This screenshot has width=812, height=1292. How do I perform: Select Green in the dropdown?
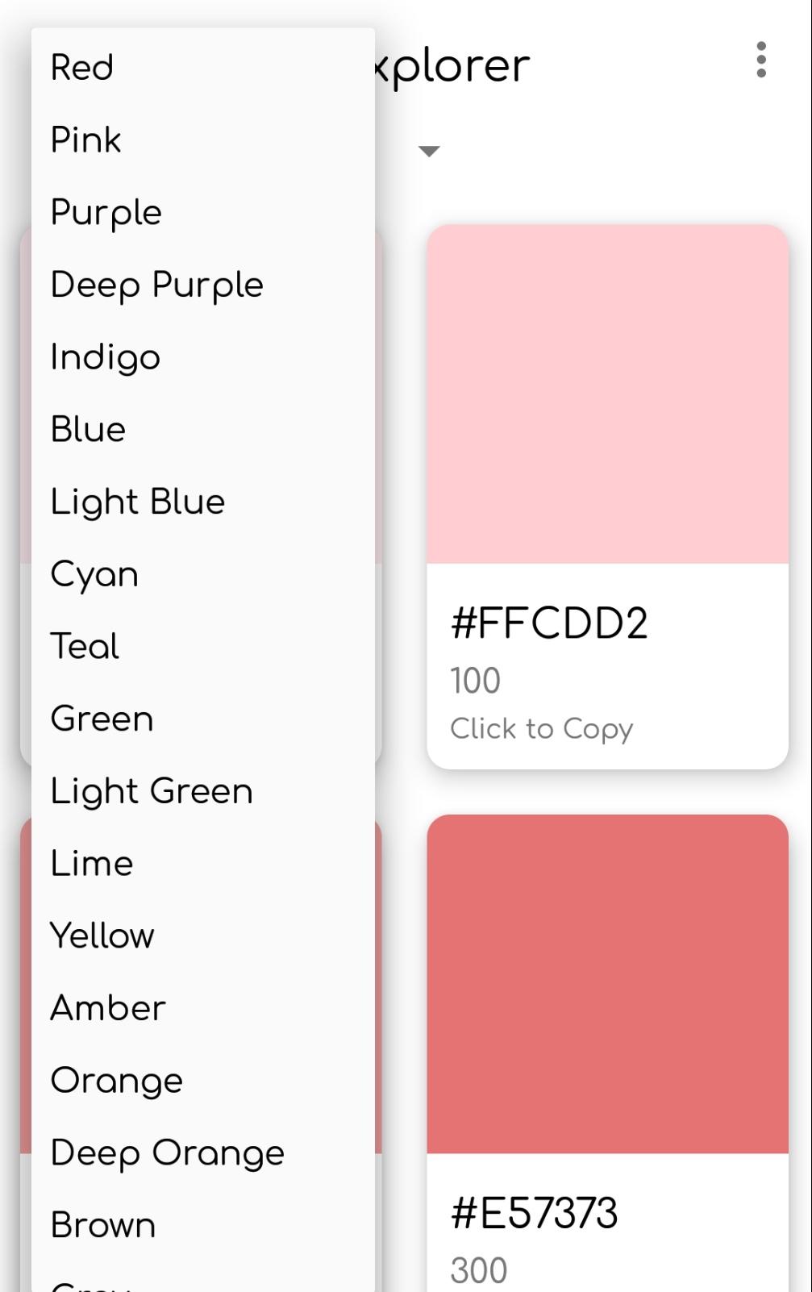(x=102, y=719)
